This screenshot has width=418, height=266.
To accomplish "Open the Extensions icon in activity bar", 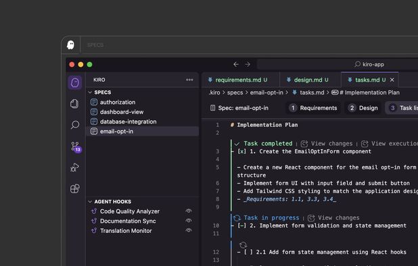I will tap(75, 188).
